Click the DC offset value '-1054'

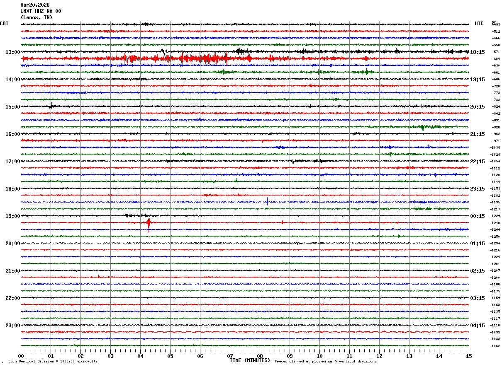pos(495,161)
